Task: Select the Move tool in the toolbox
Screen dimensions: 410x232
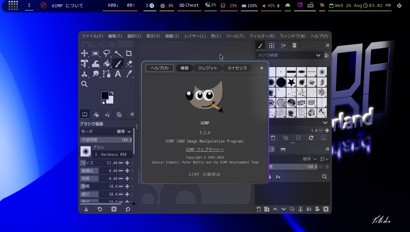Action: (x=84, y=53)
